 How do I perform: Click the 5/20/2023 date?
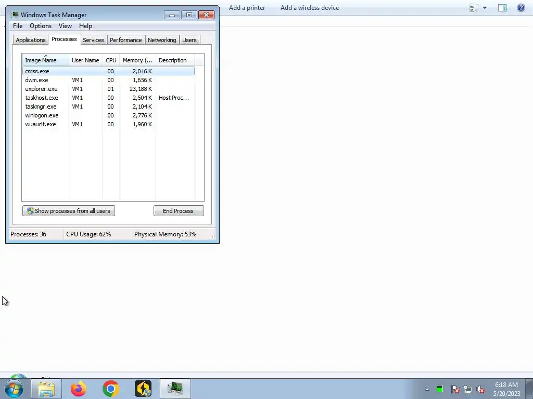click(x=507, y=394)
